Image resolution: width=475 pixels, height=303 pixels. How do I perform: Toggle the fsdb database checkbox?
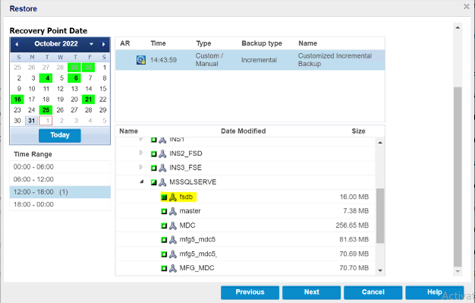(164, 197)
